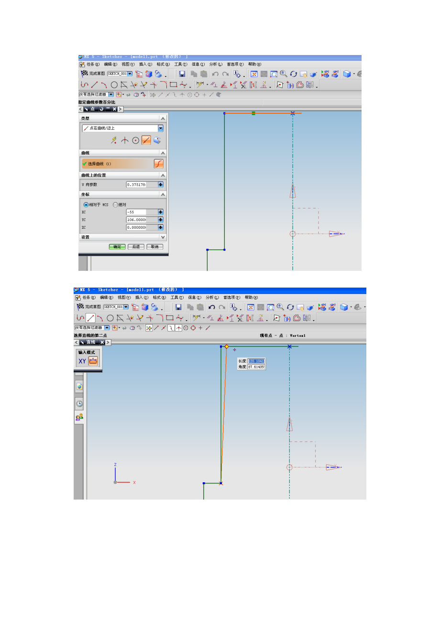
Task: Select the Inferred Point lightning icon
Action: pyautogui.click(x=114, y=140)
